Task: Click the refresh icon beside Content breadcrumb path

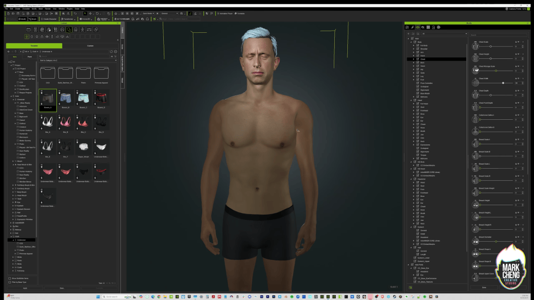Action: pos(111,52)
